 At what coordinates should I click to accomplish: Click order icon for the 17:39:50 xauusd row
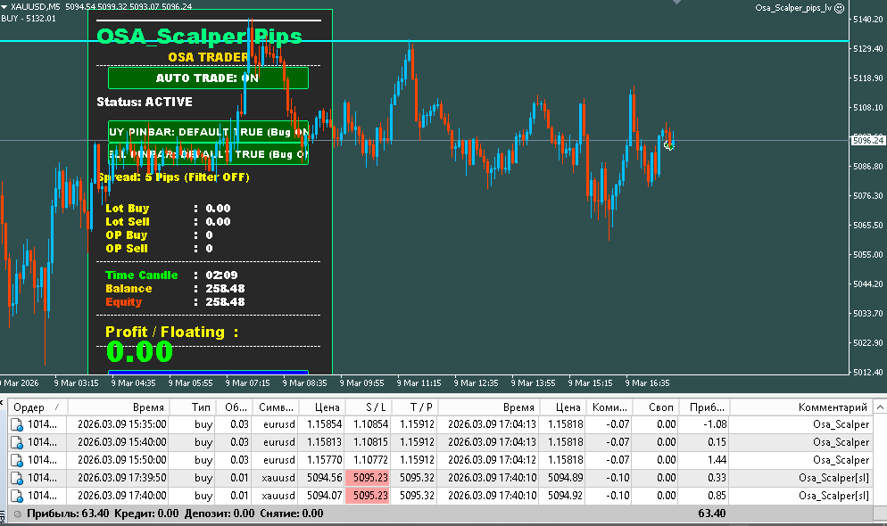[x=17, y=479]
